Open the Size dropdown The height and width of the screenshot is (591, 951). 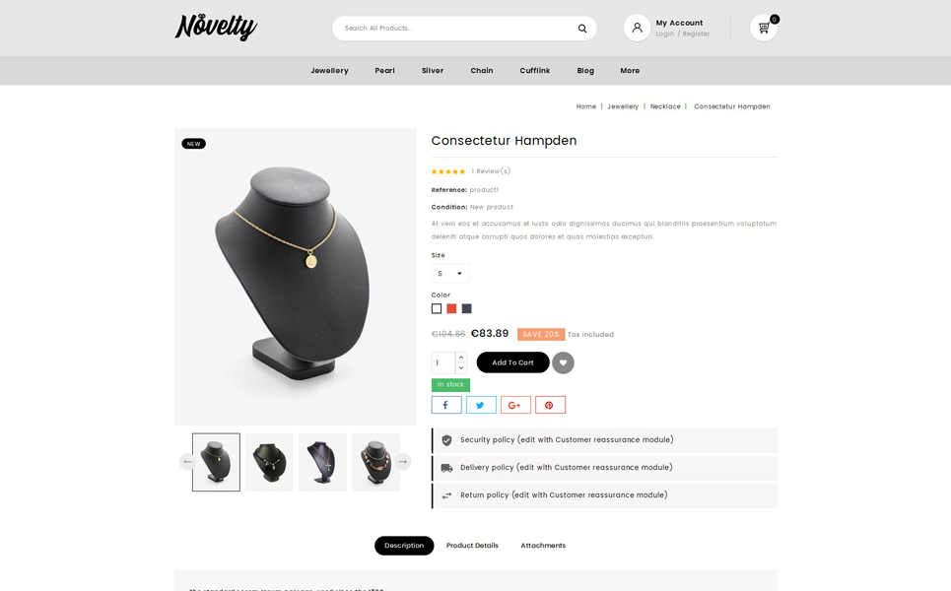click(450, 274)
